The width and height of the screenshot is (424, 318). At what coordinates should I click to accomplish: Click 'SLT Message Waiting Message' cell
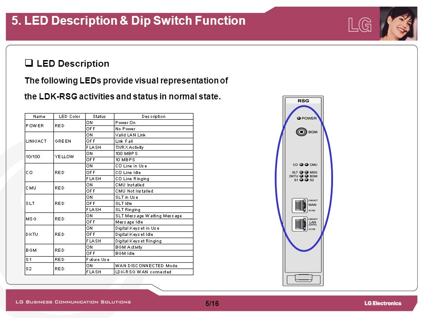[x=154, y=216]
